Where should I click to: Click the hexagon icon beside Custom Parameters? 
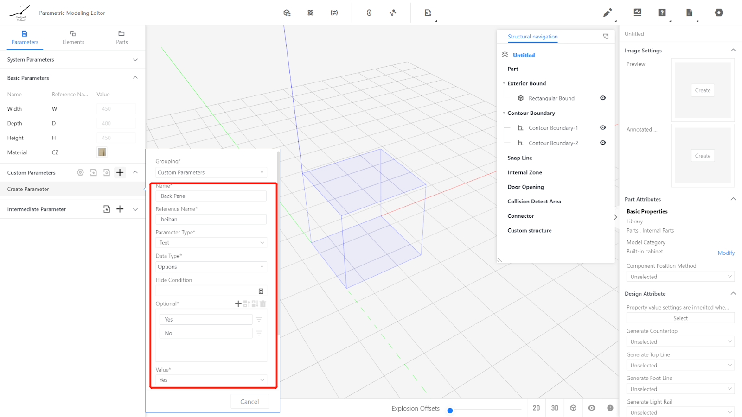80,172
